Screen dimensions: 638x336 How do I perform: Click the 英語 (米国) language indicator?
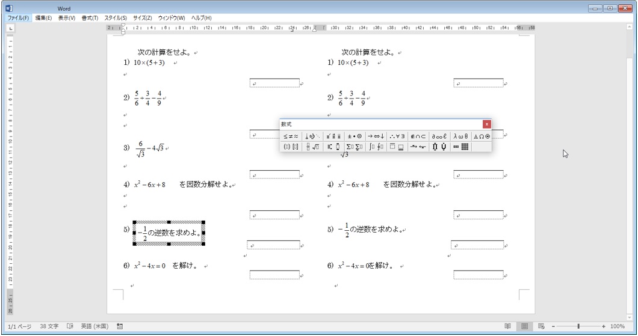94,326
